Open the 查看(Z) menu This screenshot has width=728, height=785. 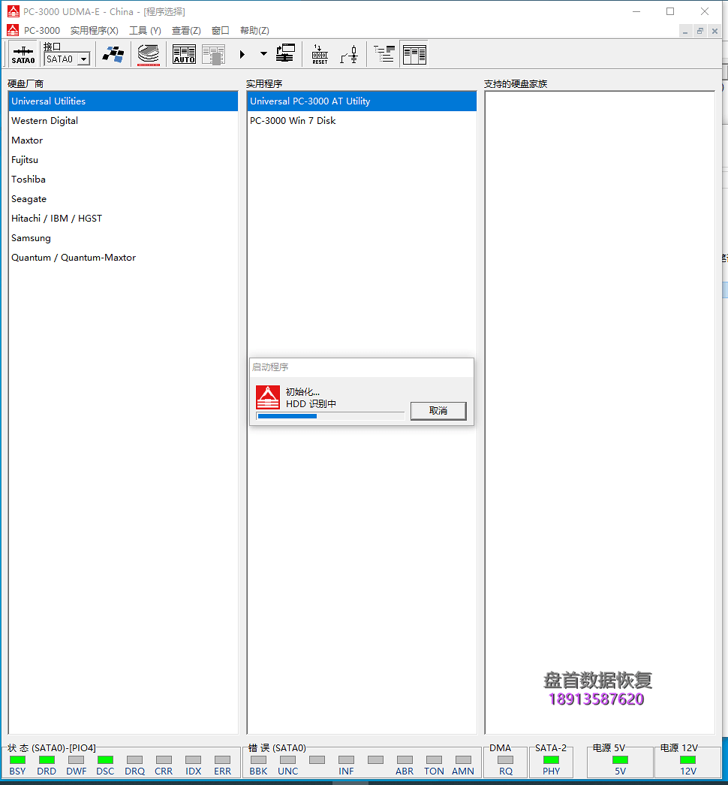click(x=186, y=31)
